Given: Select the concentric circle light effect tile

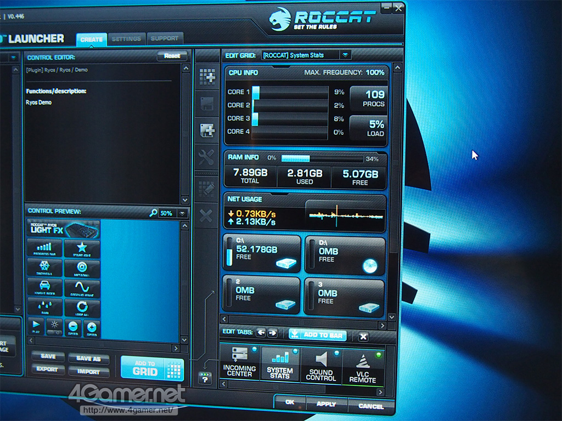Looking at the screenshot, I should (x=82, y=269).
